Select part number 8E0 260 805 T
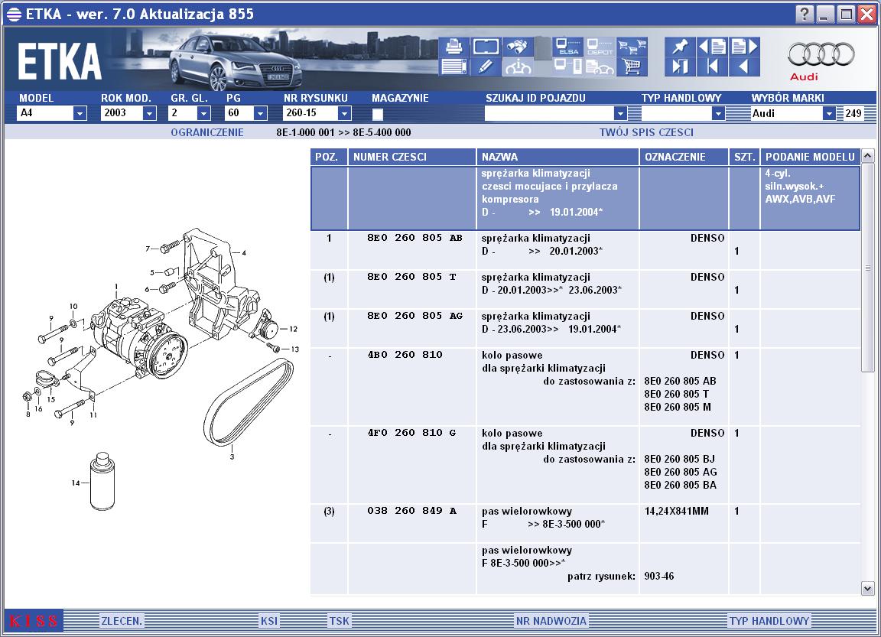The image size is (881, 637). point(411,276)
